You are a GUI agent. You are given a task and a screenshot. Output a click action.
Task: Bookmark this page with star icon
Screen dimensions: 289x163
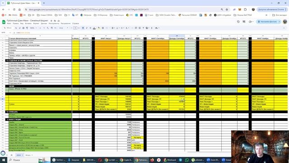point(227,10)
